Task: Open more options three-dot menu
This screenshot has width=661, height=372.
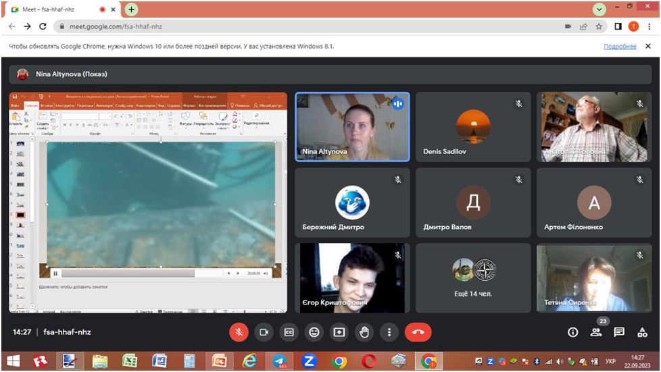Action: click(389, 332)
